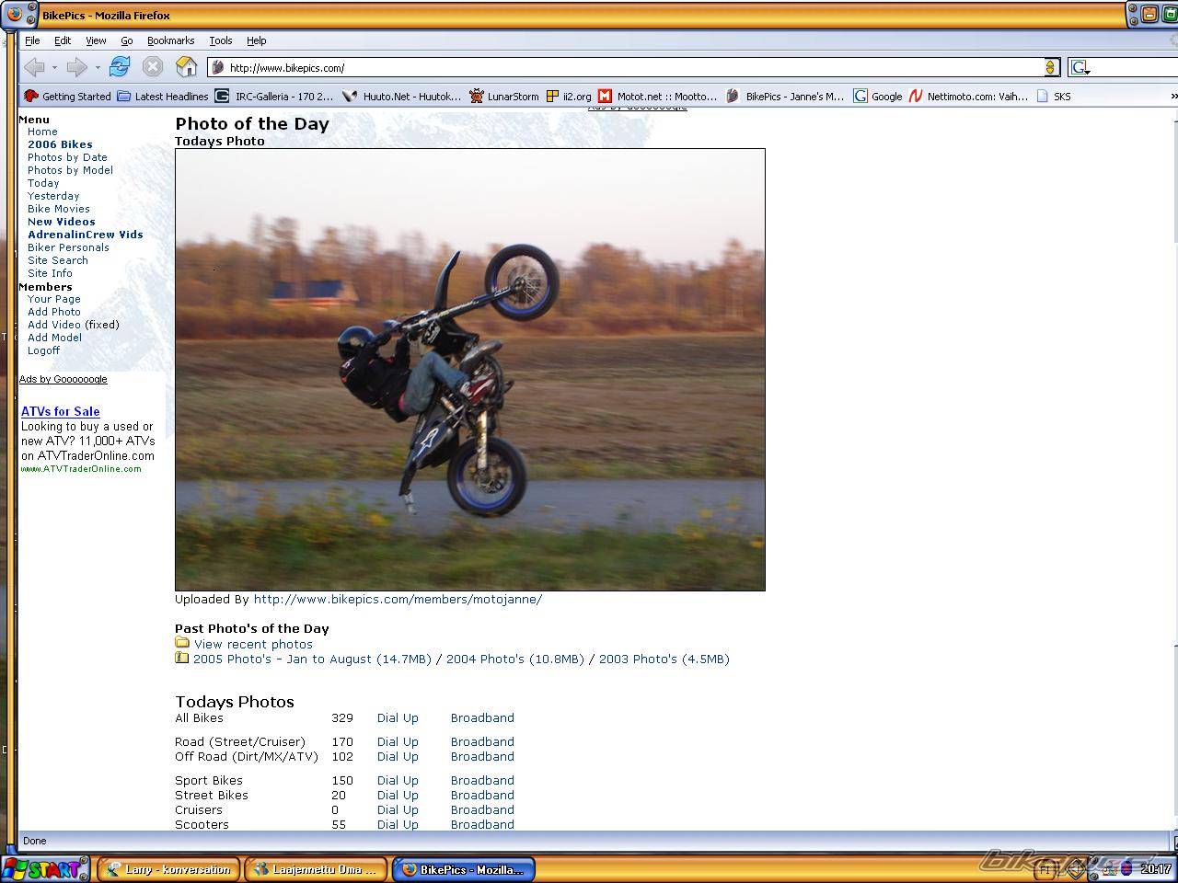This screenshot has width=1178, height=883.
Task: Open the Help menu
Action: pos(257,40)
